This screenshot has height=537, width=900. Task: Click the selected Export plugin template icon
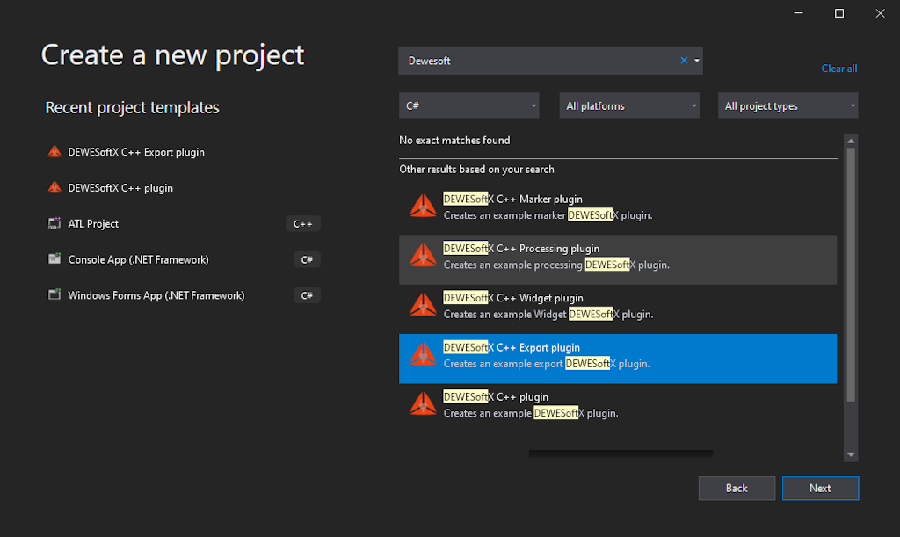click(423, 354)
